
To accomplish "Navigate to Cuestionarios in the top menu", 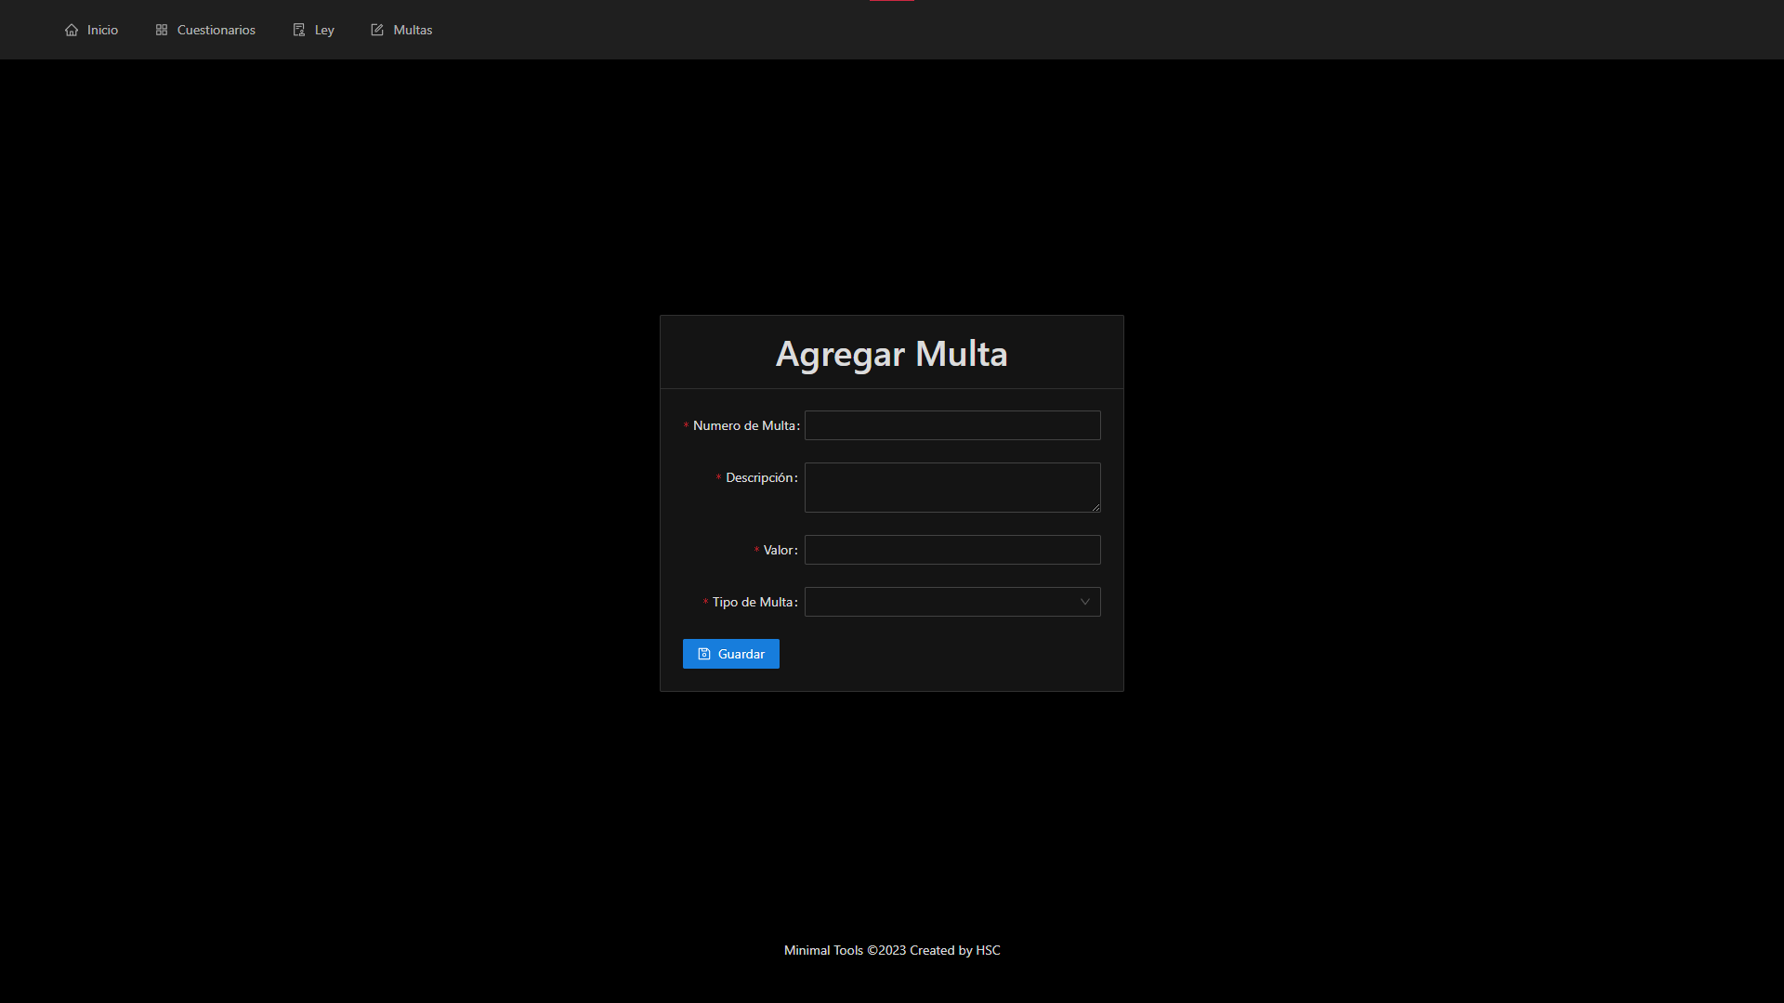I will [x=216, y=30].
